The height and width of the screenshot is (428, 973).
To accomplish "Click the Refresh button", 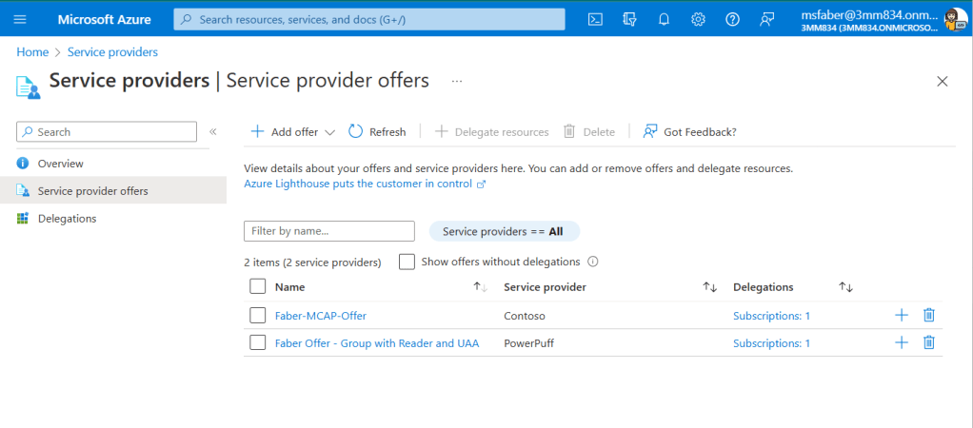I will (x=377, y=132).
